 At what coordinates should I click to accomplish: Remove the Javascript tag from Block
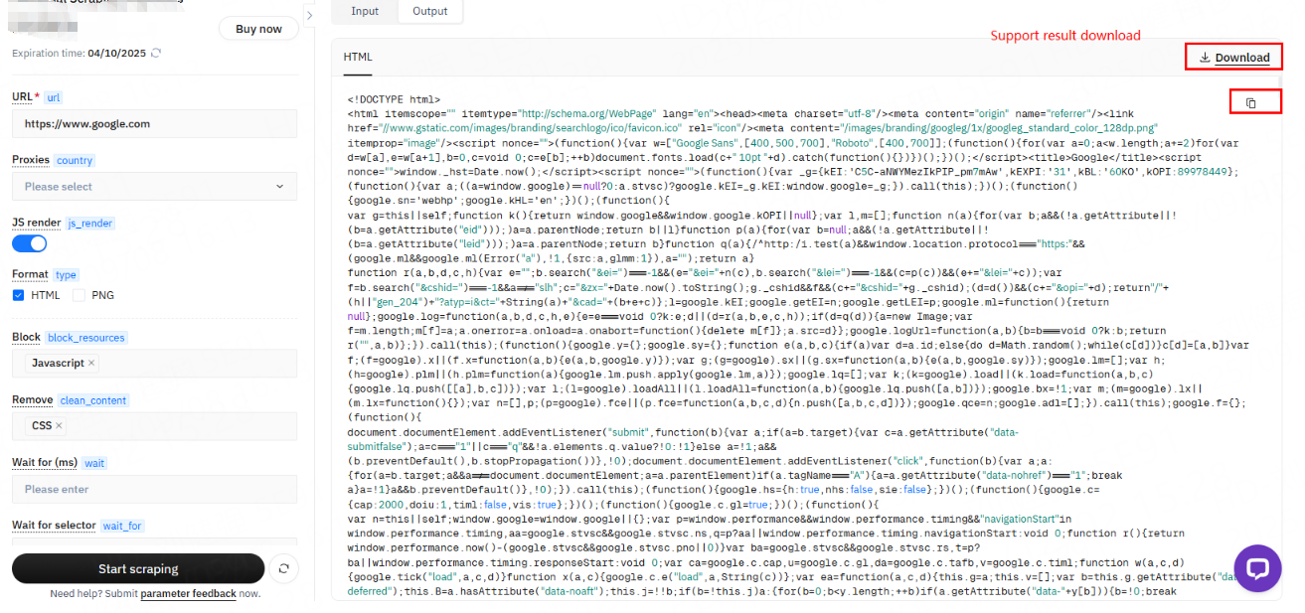click(92, 364)
